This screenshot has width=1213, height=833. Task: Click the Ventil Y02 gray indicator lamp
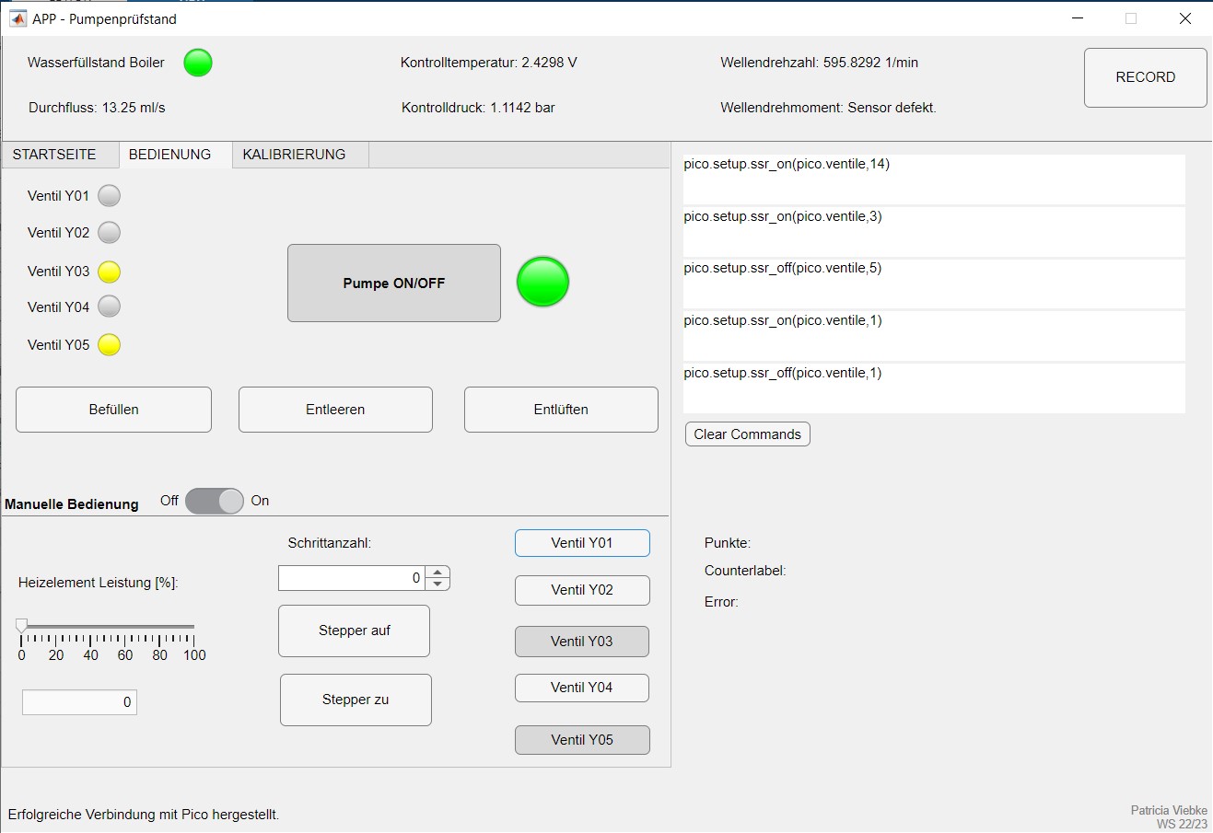[x=110, y=233]
